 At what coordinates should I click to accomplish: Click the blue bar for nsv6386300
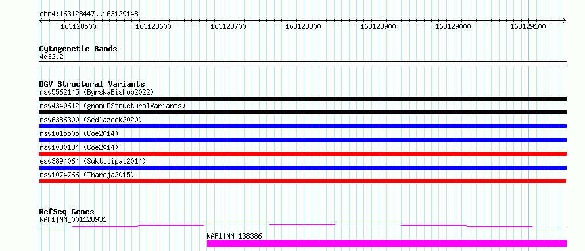[302, 126]
